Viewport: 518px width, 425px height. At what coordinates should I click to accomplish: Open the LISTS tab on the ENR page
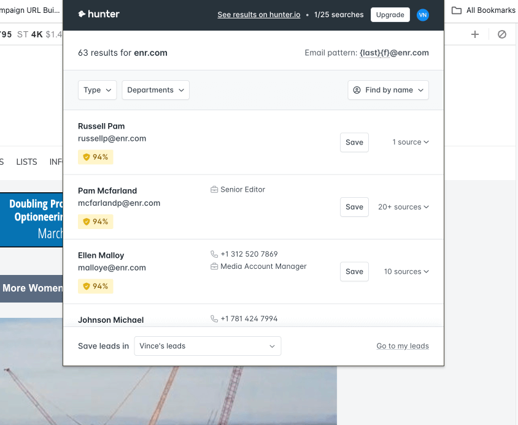(27, 162)
